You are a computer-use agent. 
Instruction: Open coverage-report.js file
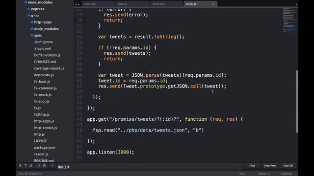click(x=49, y=68)
